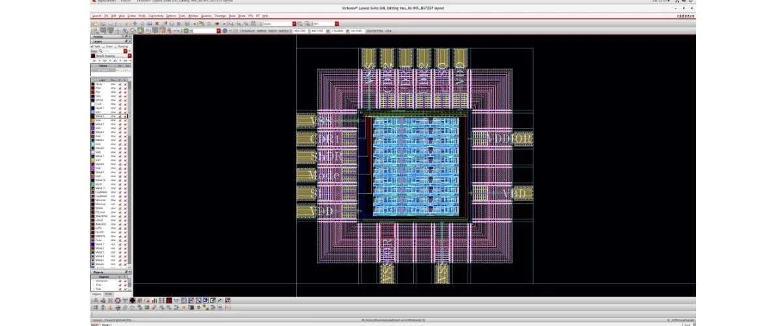The height and width of the screenshot is (326, 772).
Task: Open the Metal2 drawing current layer dropdown
Action: (130, 56)
